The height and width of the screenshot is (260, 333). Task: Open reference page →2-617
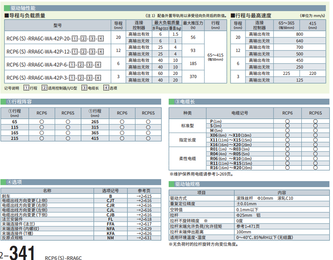click(x=144, y=224)
